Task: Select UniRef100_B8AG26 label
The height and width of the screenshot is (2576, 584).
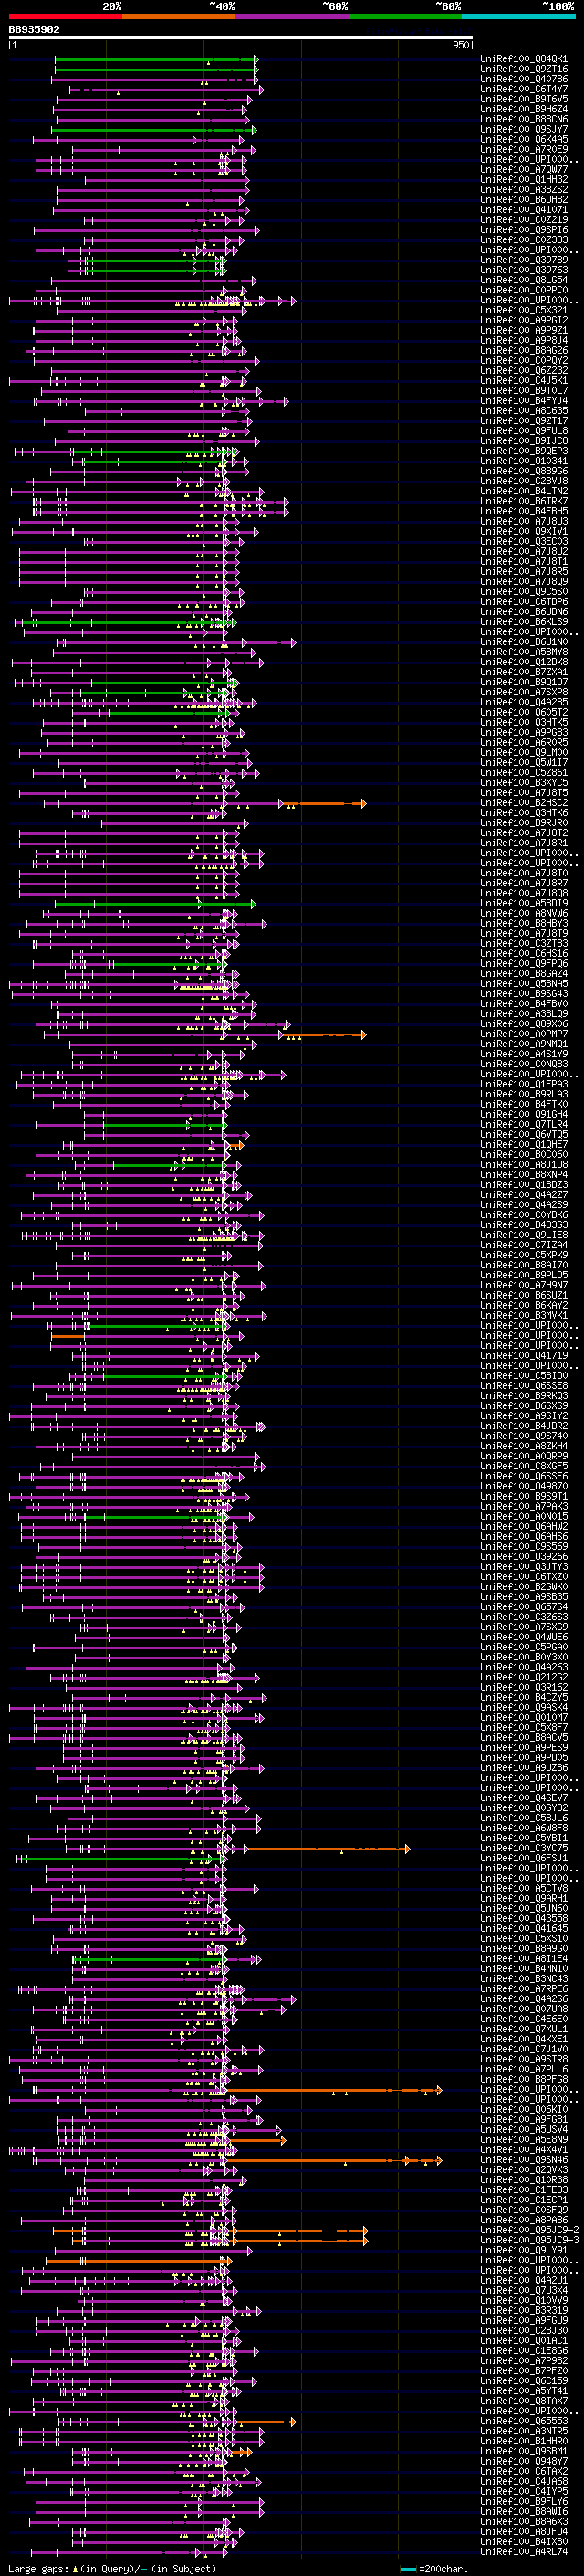Action: pyautogui.click(x=524, y=350)
